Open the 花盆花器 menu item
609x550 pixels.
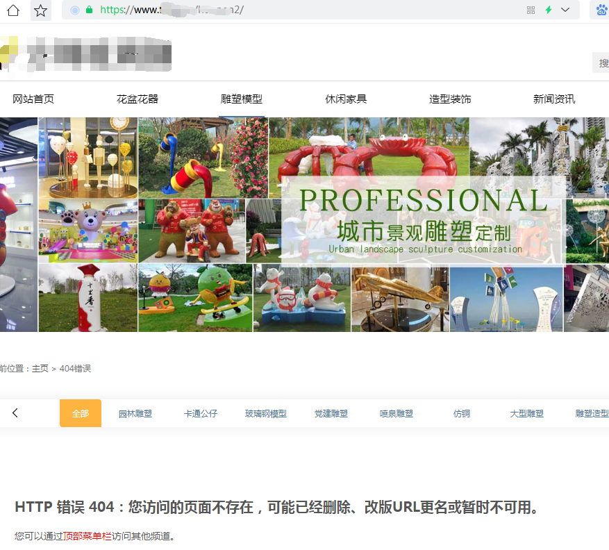[x=137, y=99]
